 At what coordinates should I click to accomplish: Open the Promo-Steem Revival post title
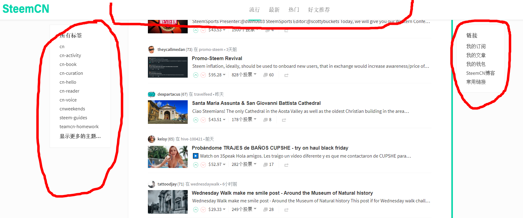coord(217,58)
